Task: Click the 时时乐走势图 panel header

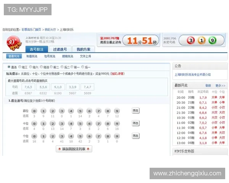Action: tap(200, 151)
